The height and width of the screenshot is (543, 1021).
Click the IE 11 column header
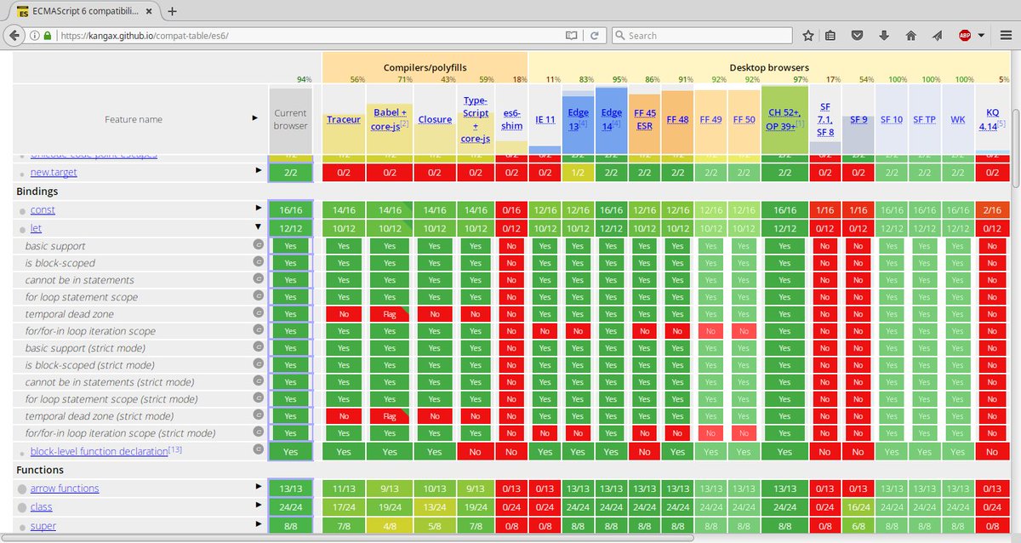click(x=545, y=119)
